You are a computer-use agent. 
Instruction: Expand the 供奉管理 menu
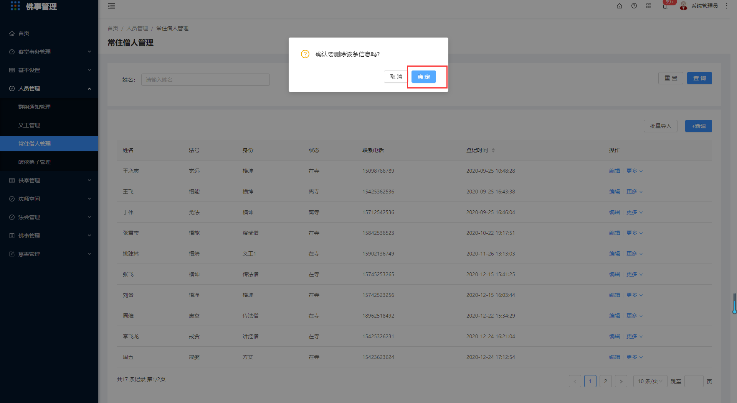(89, 180)
